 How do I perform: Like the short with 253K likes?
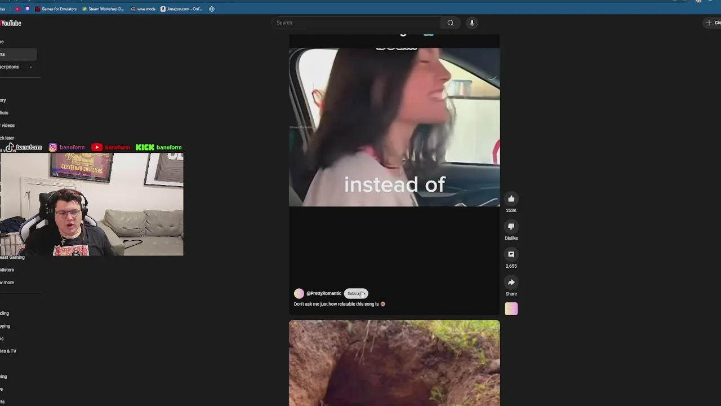(x=511, y=198)
